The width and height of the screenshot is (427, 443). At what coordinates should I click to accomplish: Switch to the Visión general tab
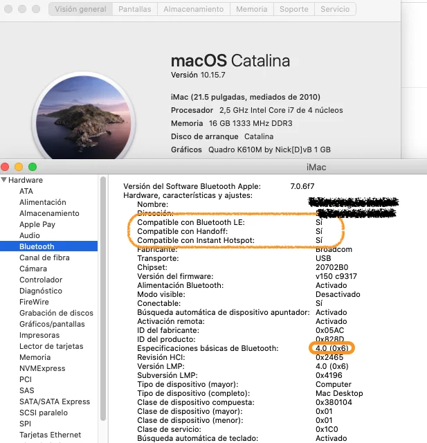80,9
